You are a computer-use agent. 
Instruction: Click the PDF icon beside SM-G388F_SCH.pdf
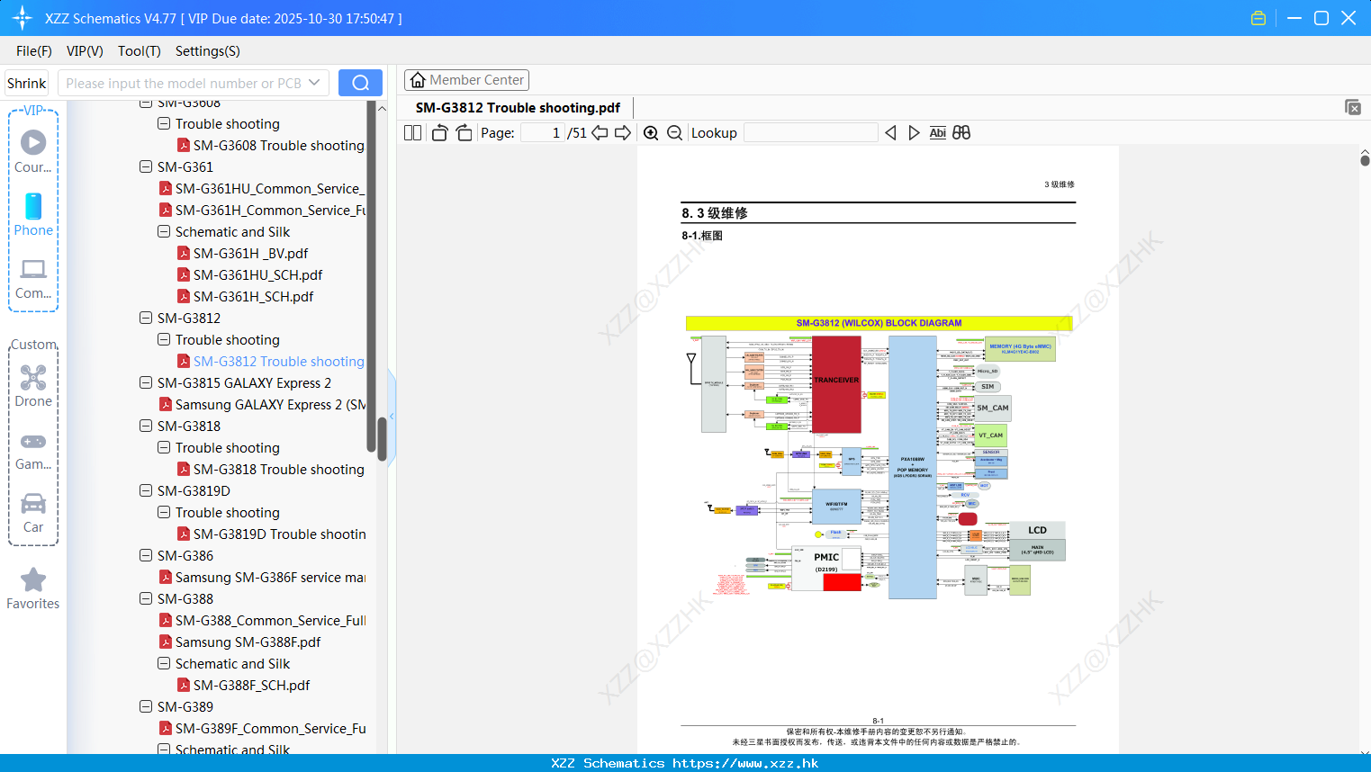pyautogui.click(x=184, y=685)
